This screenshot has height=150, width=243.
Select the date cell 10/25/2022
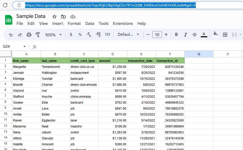[x=141, y=114]
